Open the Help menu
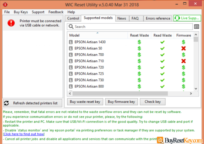Image resolution: width=204 pixels, height=144 pixels. tap(71, 12)
